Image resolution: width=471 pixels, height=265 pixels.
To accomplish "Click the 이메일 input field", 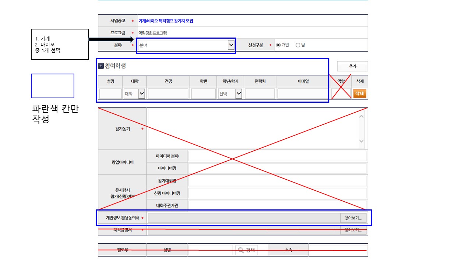I will (302, 94).
